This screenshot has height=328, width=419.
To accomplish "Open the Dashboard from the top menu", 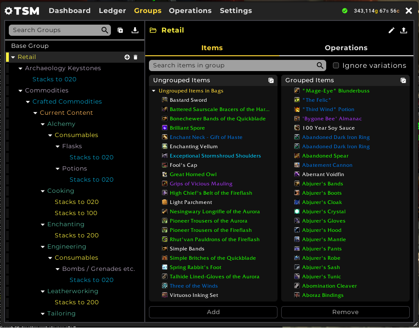I will click(x=70, y=11).
